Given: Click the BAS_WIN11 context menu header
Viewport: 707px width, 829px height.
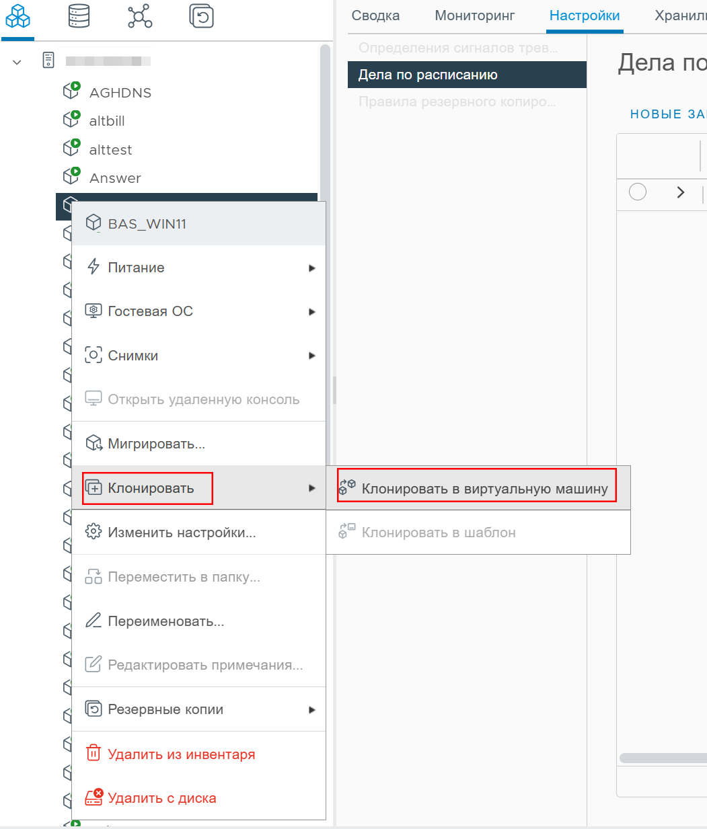Looking at the screenshot, I should click(x=198, y=224).
